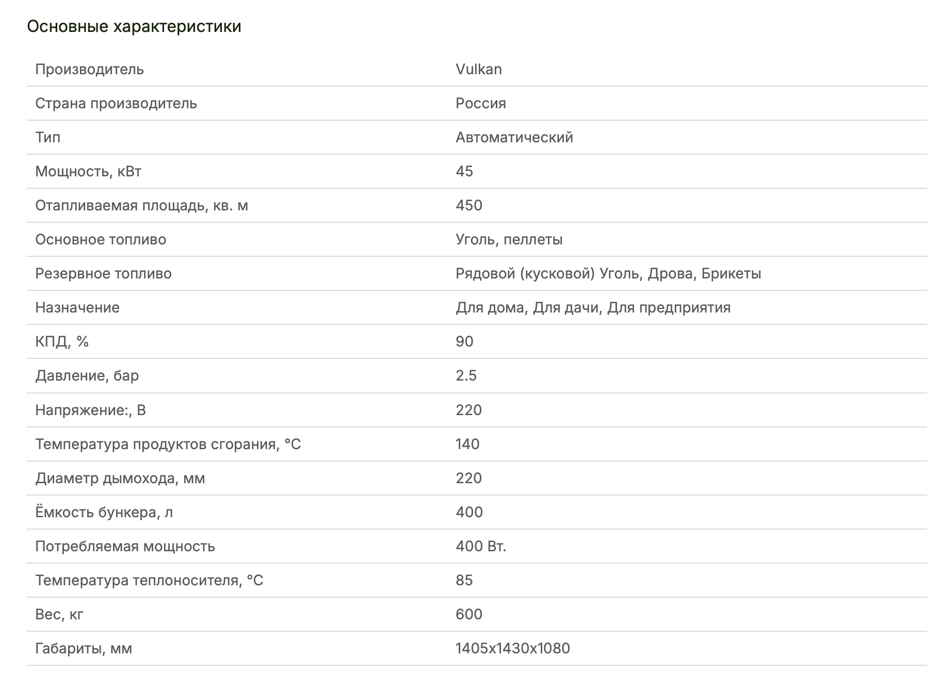Click the "Резервное топливо" label

(103, 273)
